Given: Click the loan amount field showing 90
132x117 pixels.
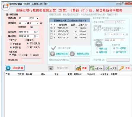Looking at the screenshot, I should click(24, 18).
